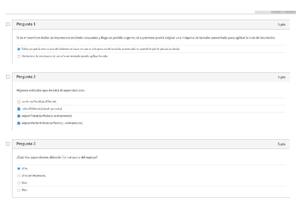Select the 'Uno.' radio option
The image size is (301, 212).
point(19,168)
